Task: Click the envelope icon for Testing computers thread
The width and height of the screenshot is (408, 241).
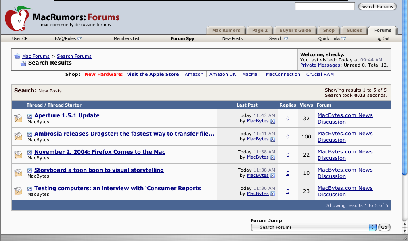Action: pyautogui.click(x=18, y=191)
